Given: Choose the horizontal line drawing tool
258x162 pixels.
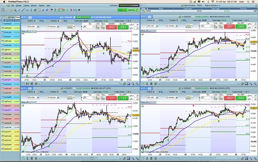Looking at the screenshot, I should point(27,10).
